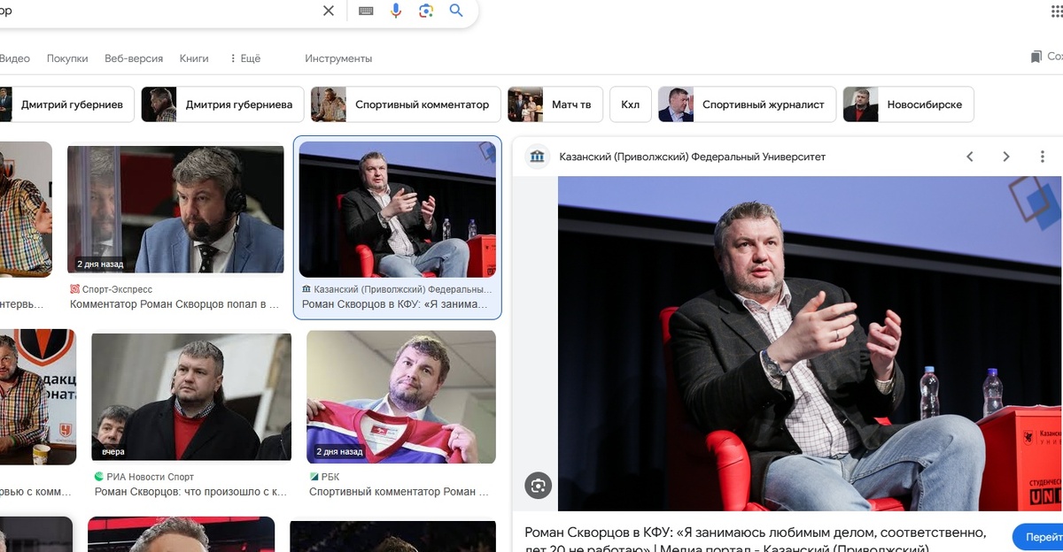
Task: Select the «Спортивный комментатор» suggestion chip
Action: [x=423, y=103]
